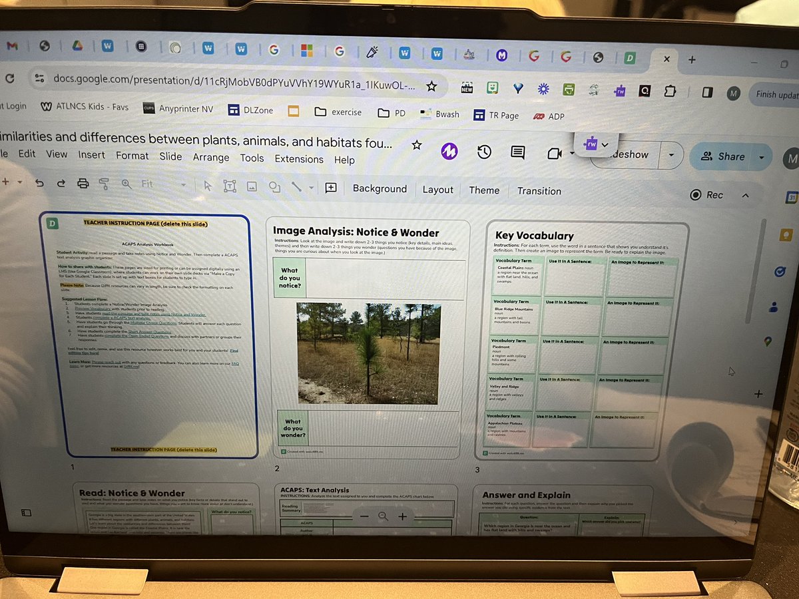The height and width of the screenshot is (599, 799).
Task: Open the purple rw puzzle extension in toolbar
Action: [x=620, y=91]
